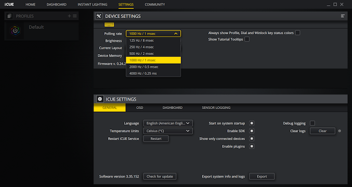Choose 500 Hz / 2 msec polling
The image size is (352, 187).
point(153,54)
